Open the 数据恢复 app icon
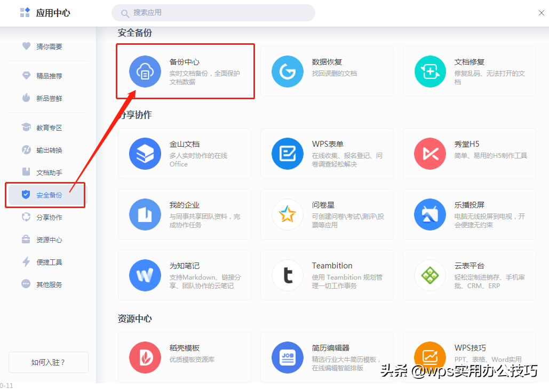The image size is (549, 389). coord(288,72)
